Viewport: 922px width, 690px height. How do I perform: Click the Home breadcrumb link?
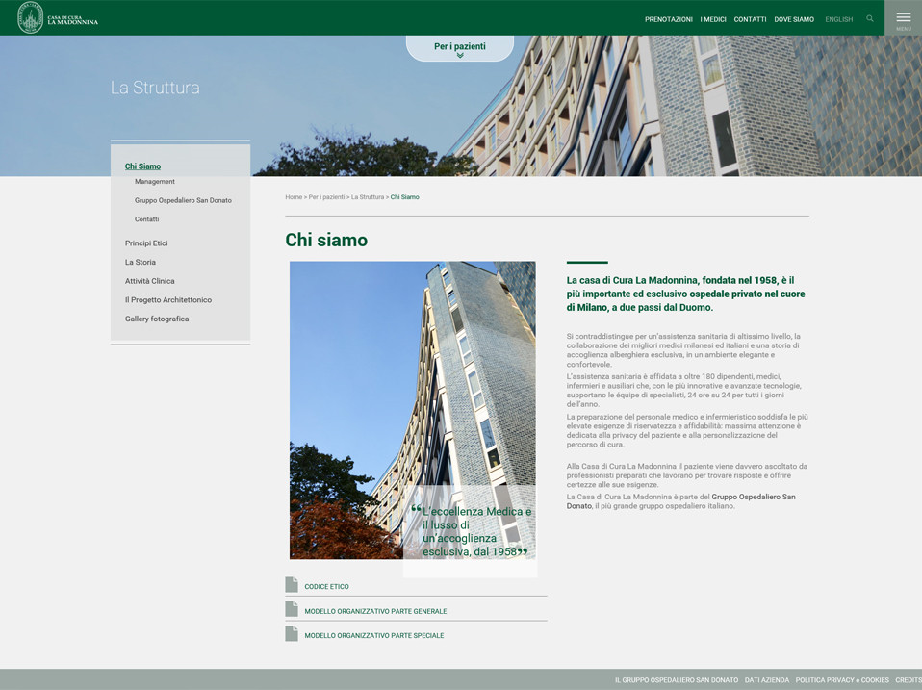pos(294,197)
